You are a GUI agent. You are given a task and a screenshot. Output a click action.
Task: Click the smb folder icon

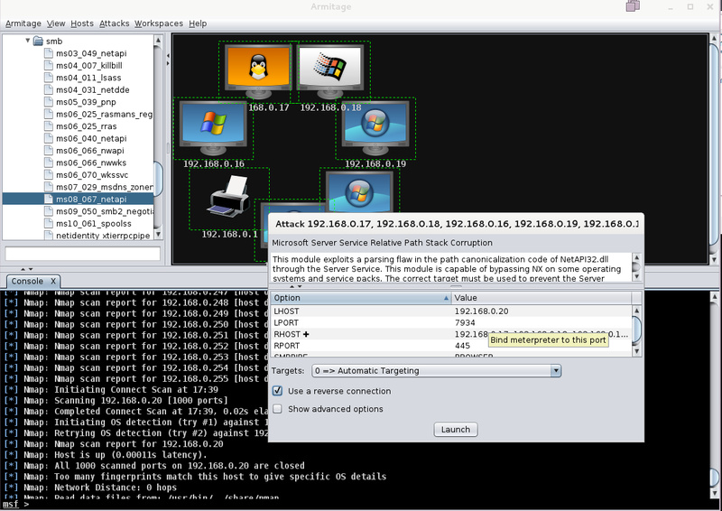coord(38,41)
